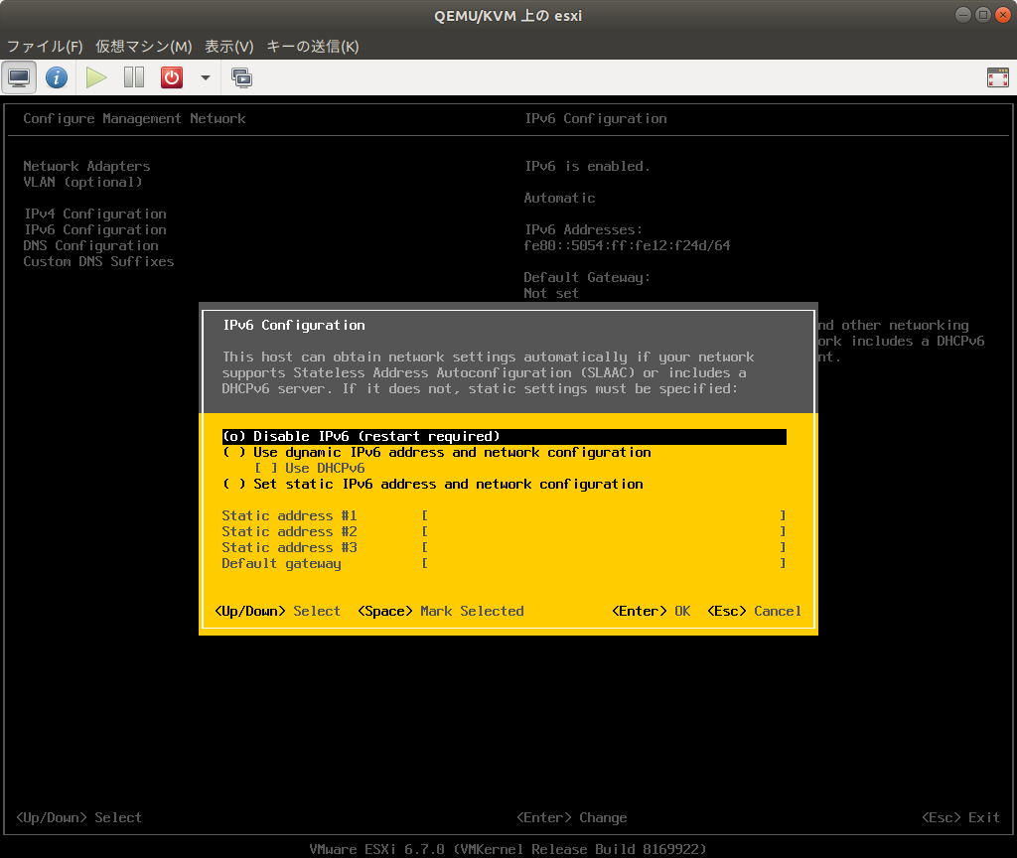
Task: Click the VMware ESXi 6.7.0 build text
Action: [x=508, y=850]
